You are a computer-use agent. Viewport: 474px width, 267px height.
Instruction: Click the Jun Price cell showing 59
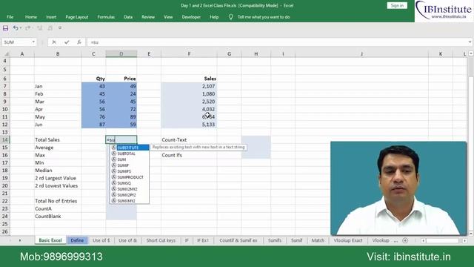(121, 125)
